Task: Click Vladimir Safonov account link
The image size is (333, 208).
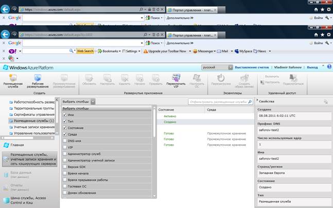Action: pyautogui.click(x=288, y=67)
